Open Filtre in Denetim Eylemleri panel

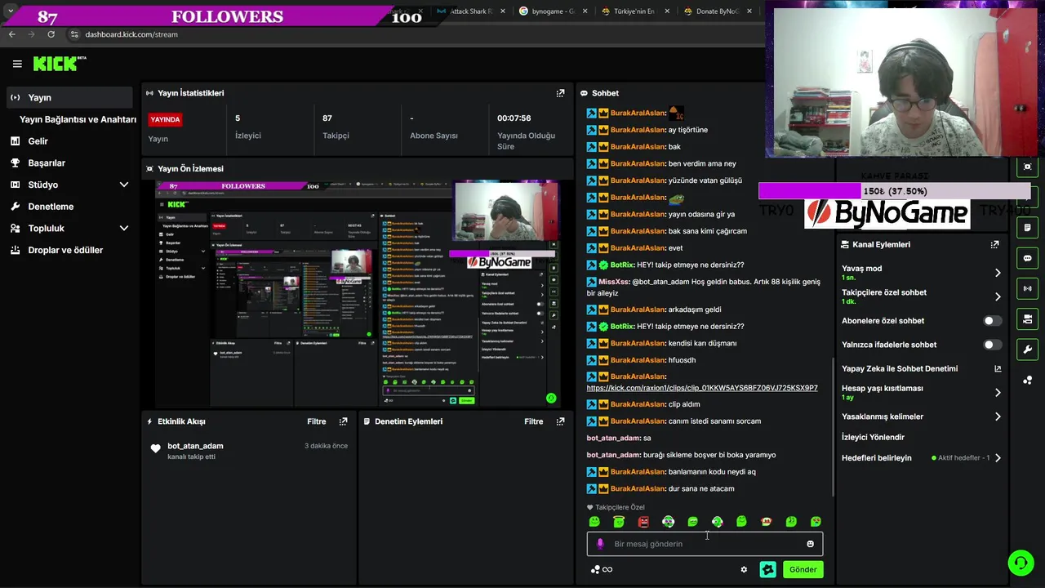(534, 421)
